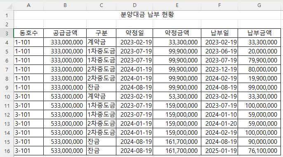Select cell B4 with 333,000,000

pyautogui.click(x=65, y=42)
